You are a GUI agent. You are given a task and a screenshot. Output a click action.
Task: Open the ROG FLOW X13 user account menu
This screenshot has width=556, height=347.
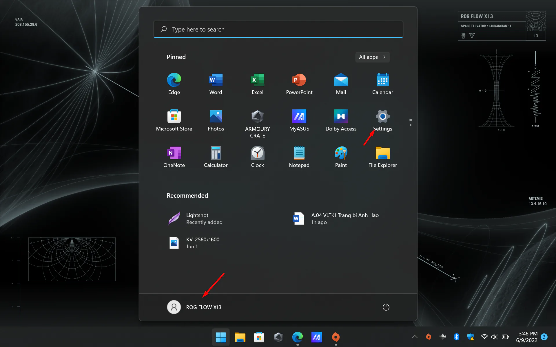click(x=194, y=307)
